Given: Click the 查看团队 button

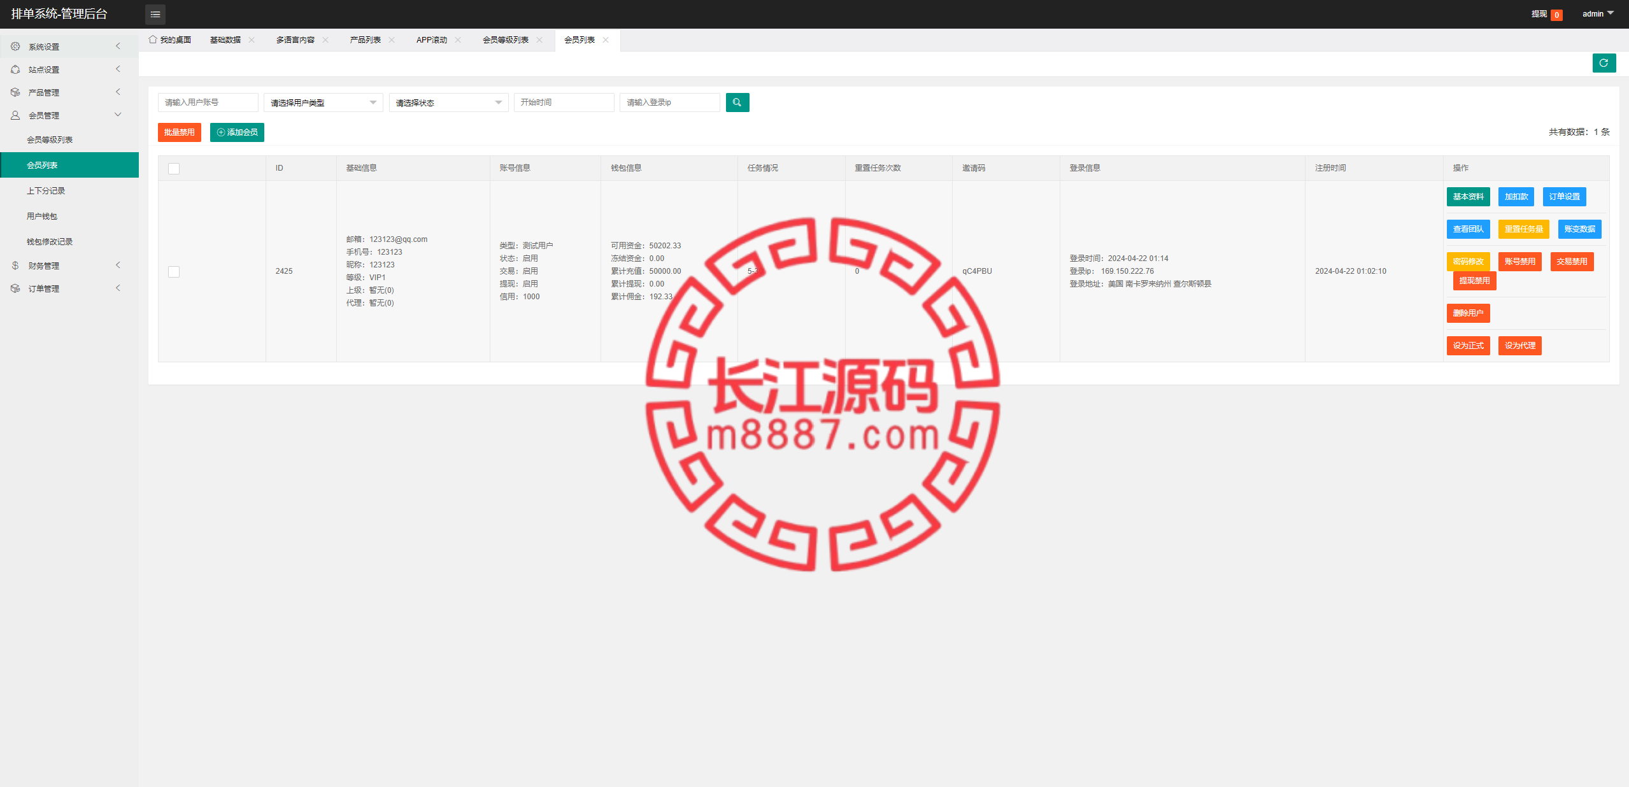Looking at the screenshot, I should 1468,229.
